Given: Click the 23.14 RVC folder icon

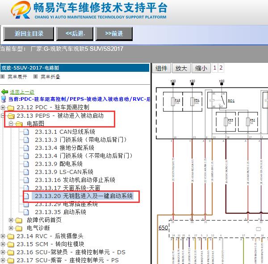Looking at the screenshot, I should (11, 236).
